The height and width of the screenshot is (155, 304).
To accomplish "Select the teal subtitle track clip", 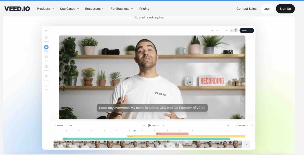I will (x=146, y=139).
